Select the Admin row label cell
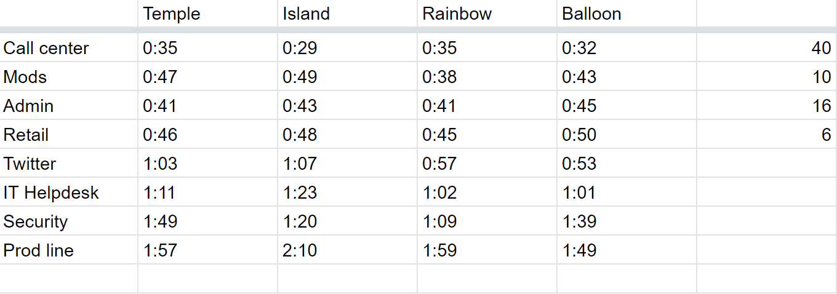Screen dimensions: 837x294 (68, 106)
